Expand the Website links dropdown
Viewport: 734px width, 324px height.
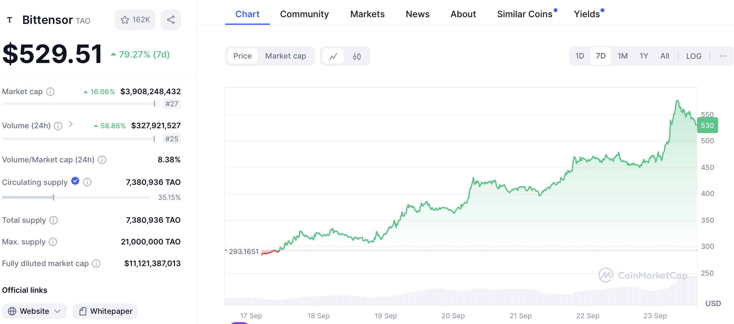(34, 311)
